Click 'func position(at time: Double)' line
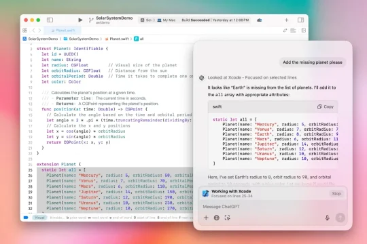The image size is (367, 244). 94,109
